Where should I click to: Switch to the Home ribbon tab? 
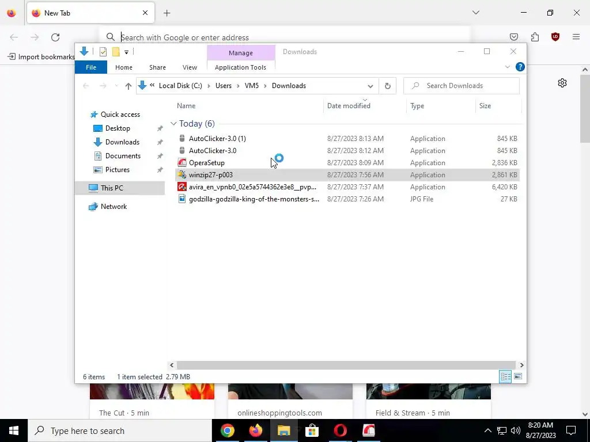click(124, 67)
